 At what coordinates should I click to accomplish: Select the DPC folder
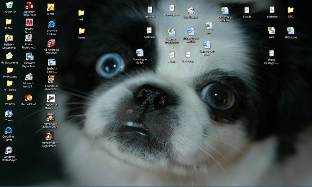(x=291, y=10)
